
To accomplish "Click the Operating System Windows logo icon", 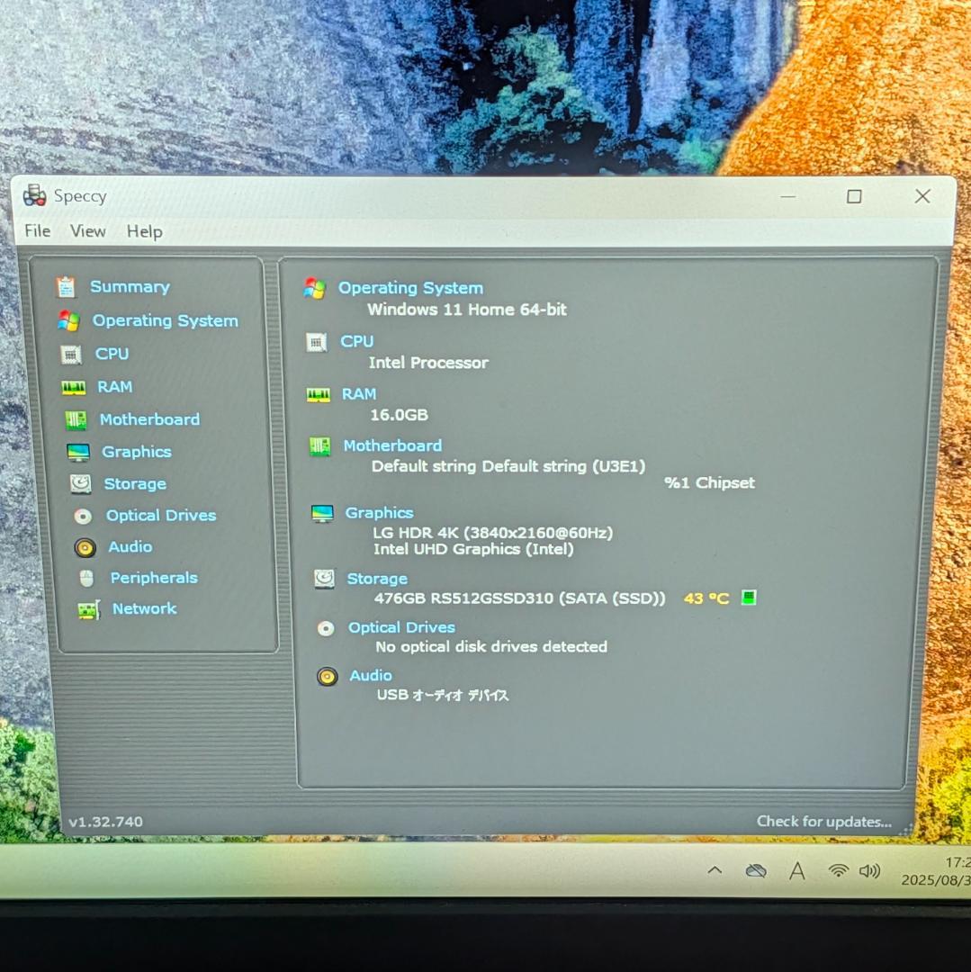I will [315, 288].
